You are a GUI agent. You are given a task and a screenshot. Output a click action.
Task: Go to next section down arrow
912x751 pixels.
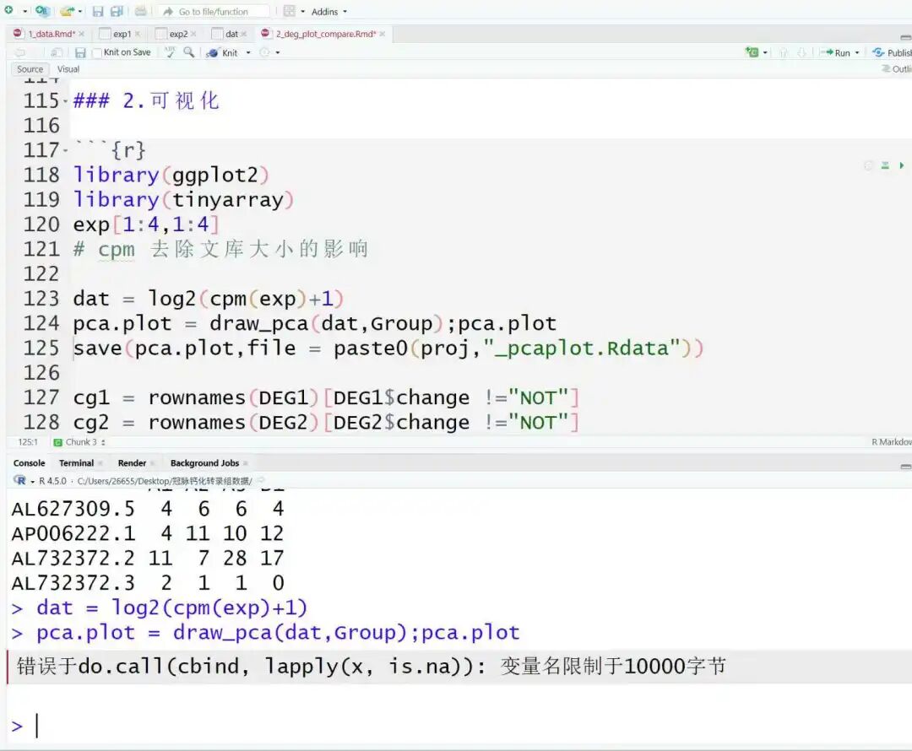click(801, 53)
